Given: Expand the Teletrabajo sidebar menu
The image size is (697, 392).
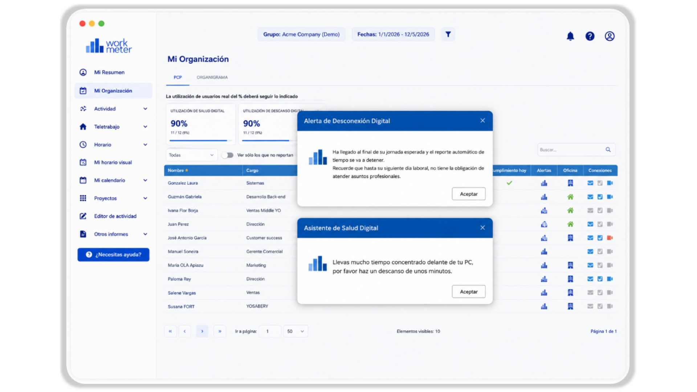Looking at the screenshot, I should click(x=146, y=127).
